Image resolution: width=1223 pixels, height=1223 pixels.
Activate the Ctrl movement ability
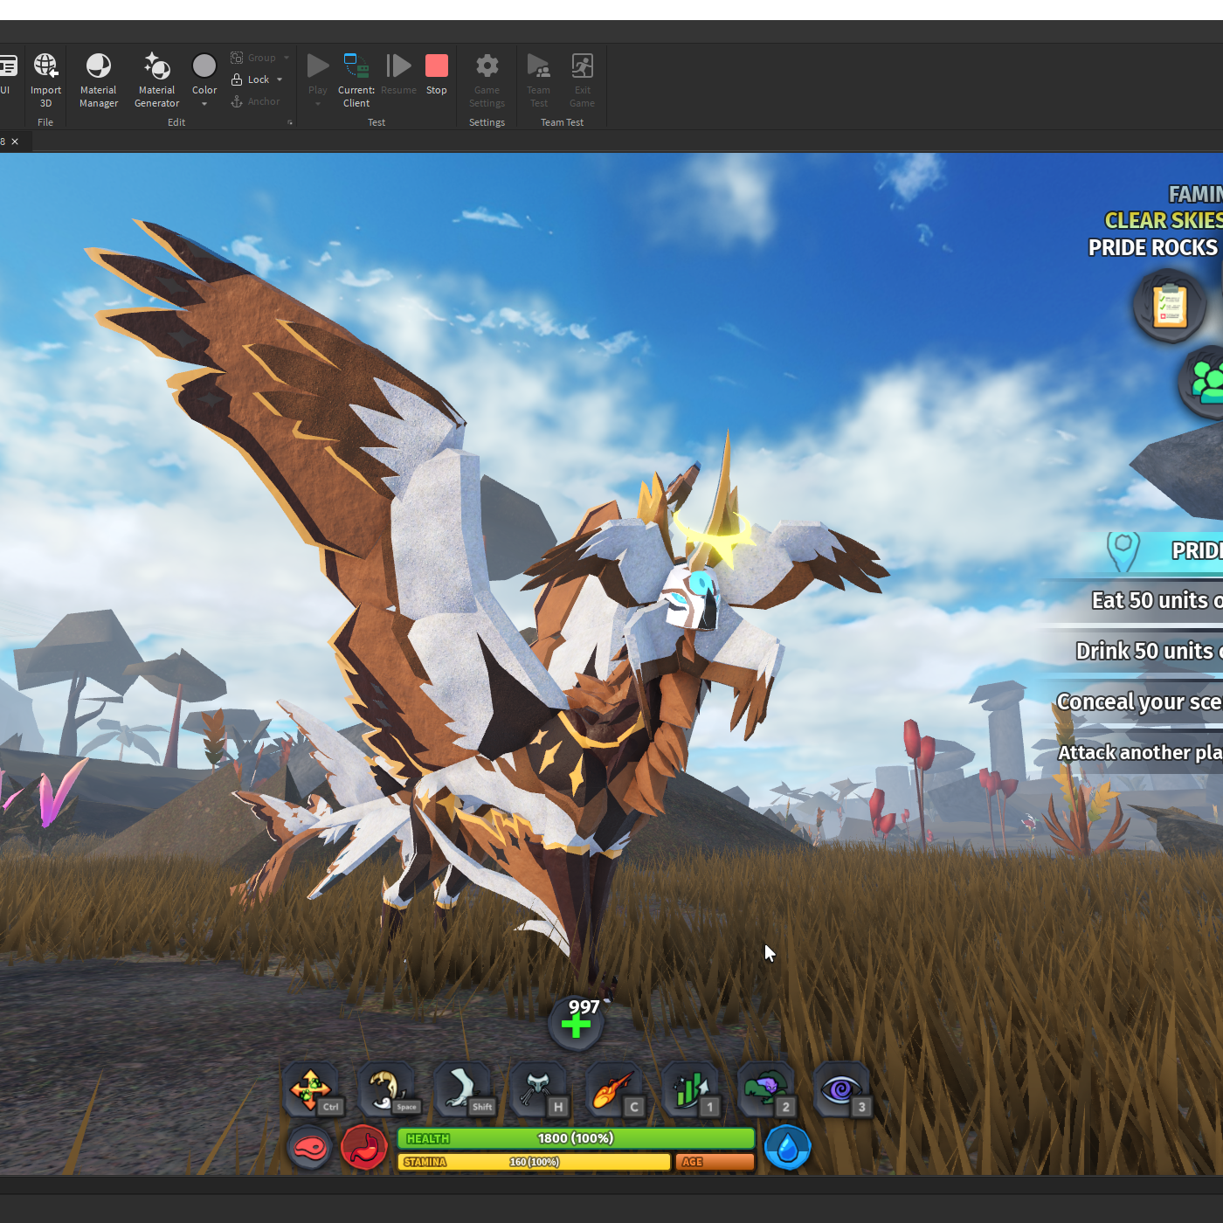coord(312,1090)
